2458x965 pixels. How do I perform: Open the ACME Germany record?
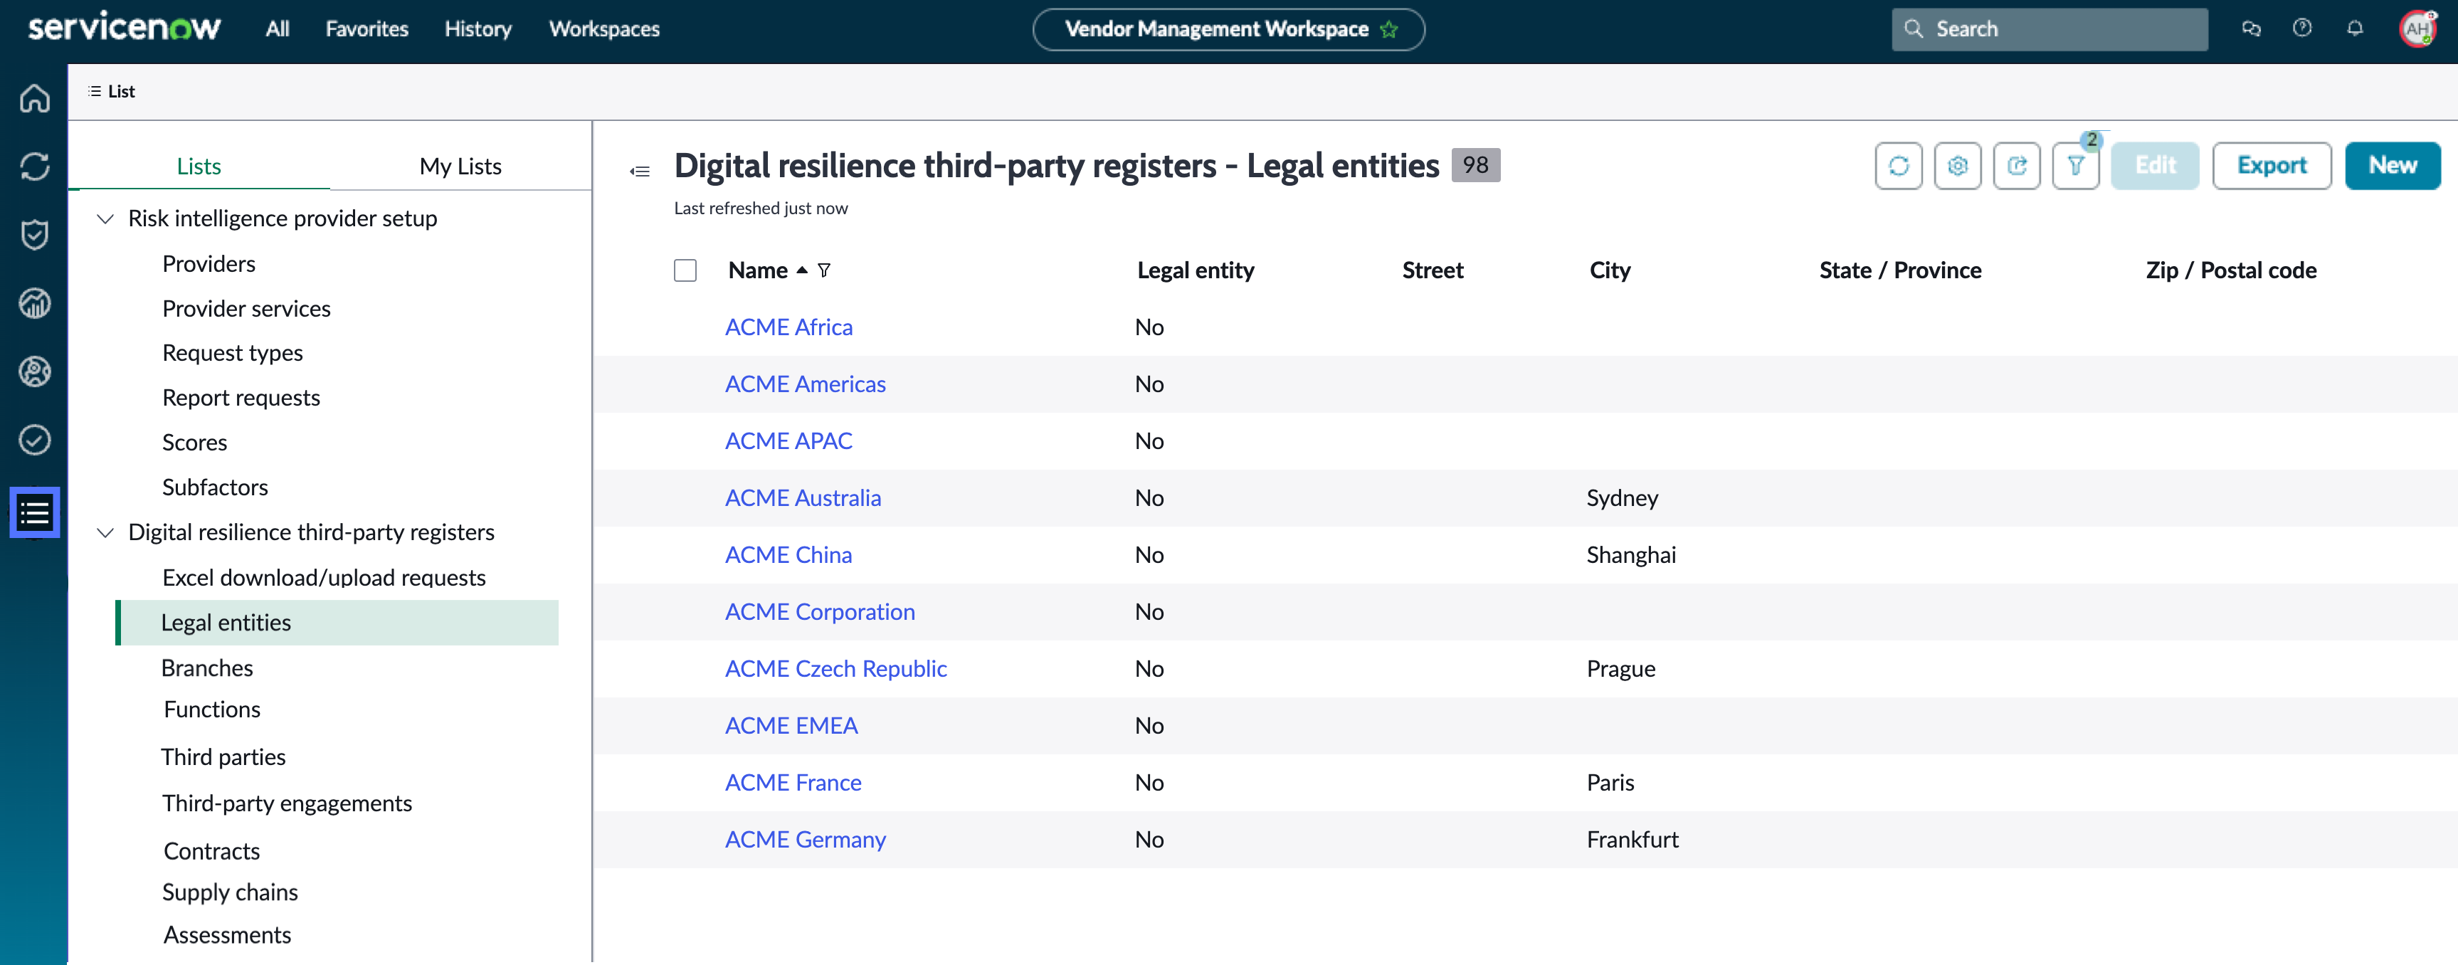[x=804, y=840]
